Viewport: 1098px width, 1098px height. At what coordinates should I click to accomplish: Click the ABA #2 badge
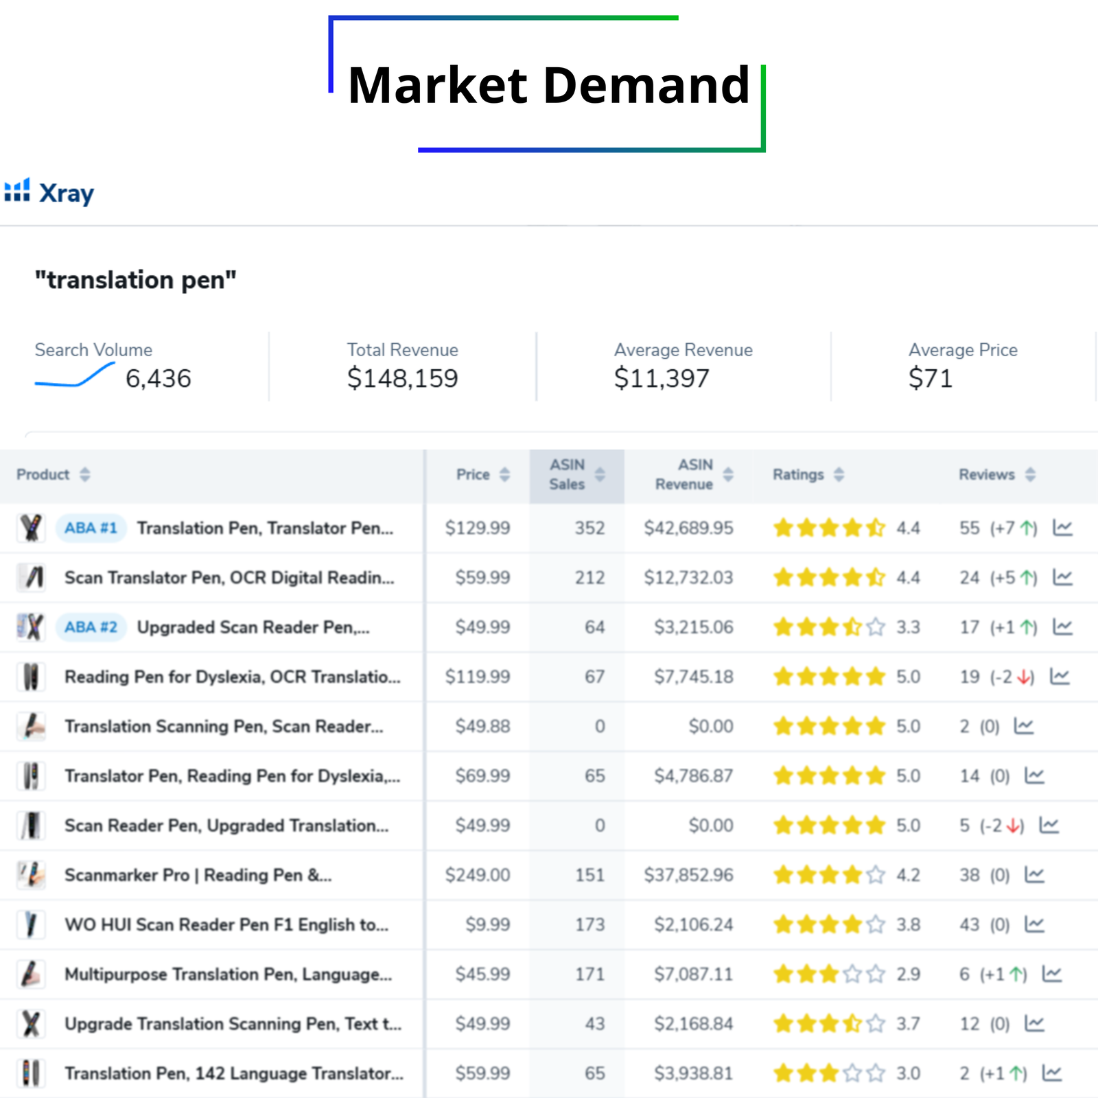point(91,627)
